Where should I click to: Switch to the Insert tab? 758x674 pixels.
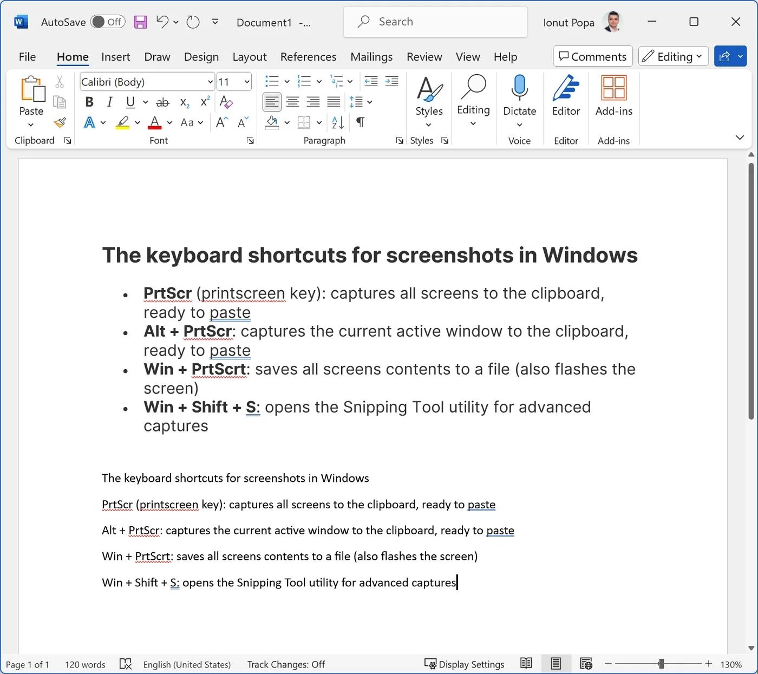click(x=115, y=56)
